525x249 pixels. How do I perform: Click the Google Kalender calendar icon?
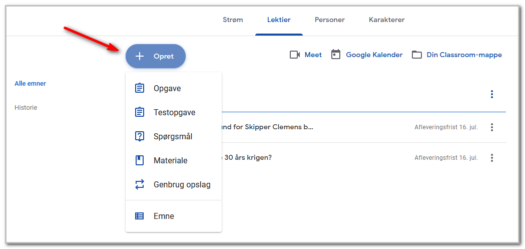335,54
